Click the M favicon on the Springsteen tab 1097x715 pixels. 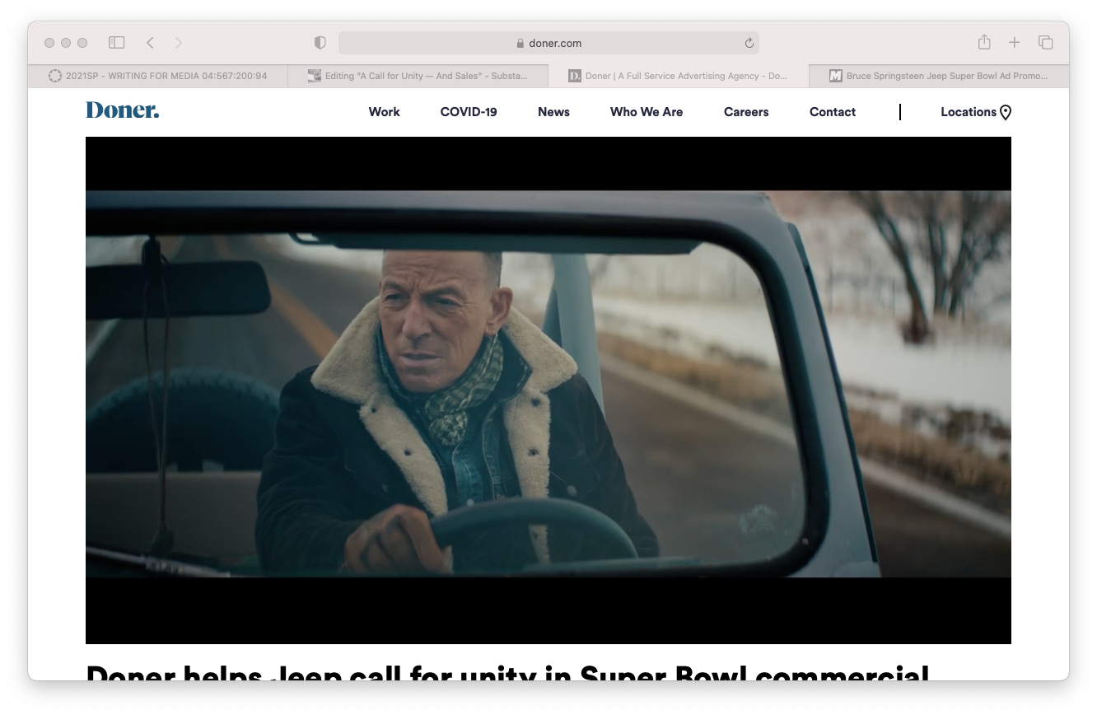pyautogui.click(x=836, y=76)
